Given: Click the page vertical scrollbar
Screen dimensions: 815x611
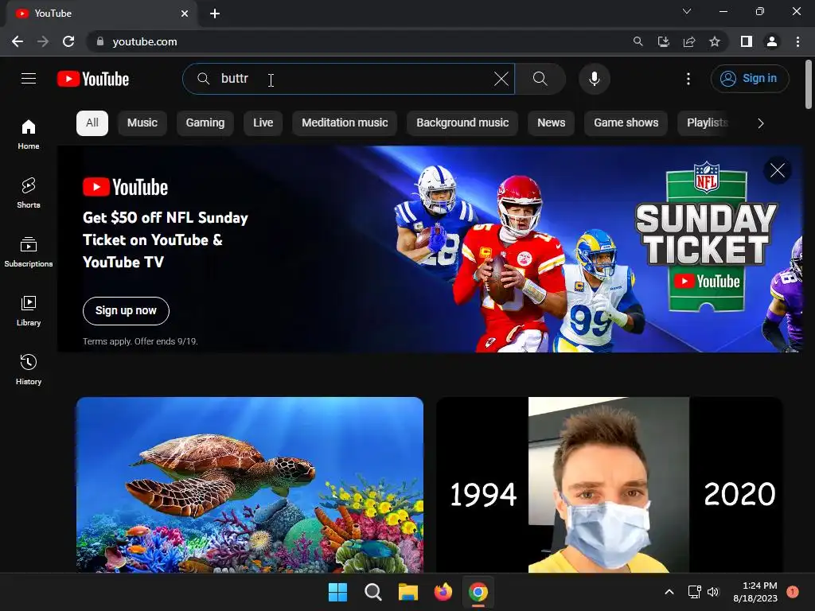Looking at the screenshot, I should 809,84.
